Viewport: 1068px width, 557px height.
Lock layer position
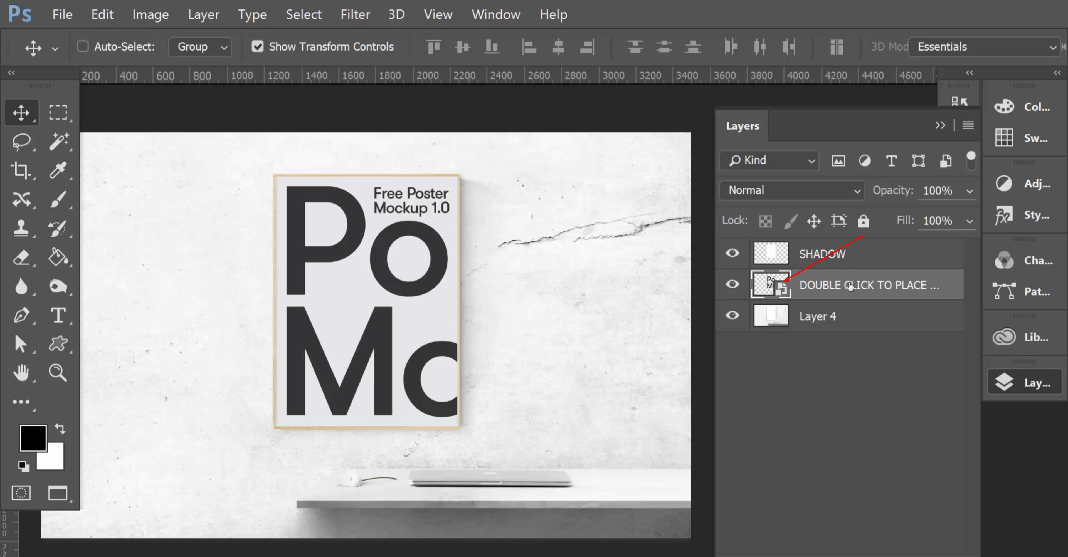[814, 221]
